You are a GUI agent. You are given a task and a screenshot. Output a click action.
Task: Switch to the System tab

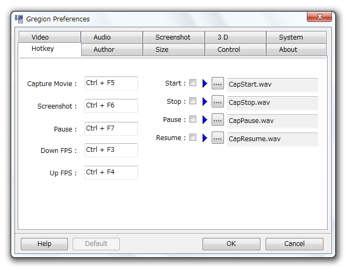tap(297, 37)
